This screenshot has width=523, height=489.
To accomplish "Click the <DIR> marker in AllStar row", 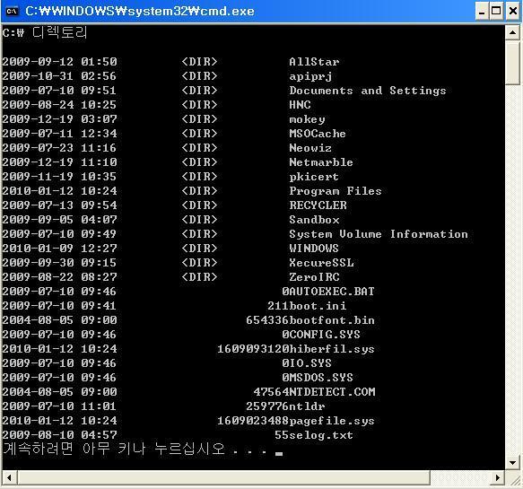I will [199, 62].
